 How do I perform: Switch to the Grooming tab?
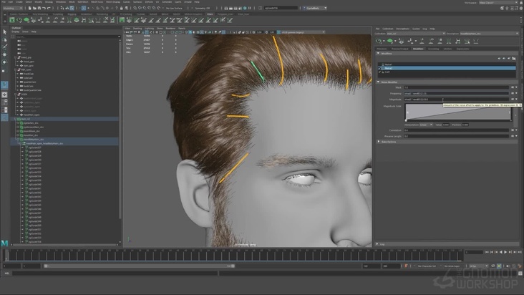[434, 49]
